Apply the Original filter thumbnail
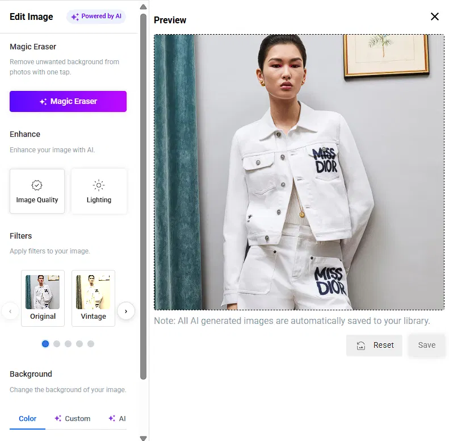Image resolution: width=449 pixels, height=441 pixels. click(x=43, y=298)
